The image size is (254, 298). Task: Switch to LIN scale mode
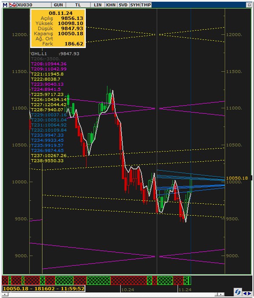pyautogui.click(x=98, y=5)
